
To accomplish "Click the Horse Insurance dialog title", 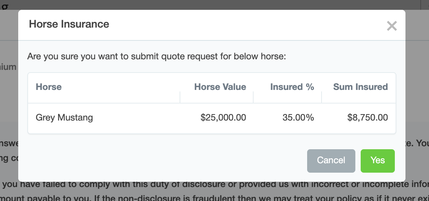I will [x=69, y=25].
